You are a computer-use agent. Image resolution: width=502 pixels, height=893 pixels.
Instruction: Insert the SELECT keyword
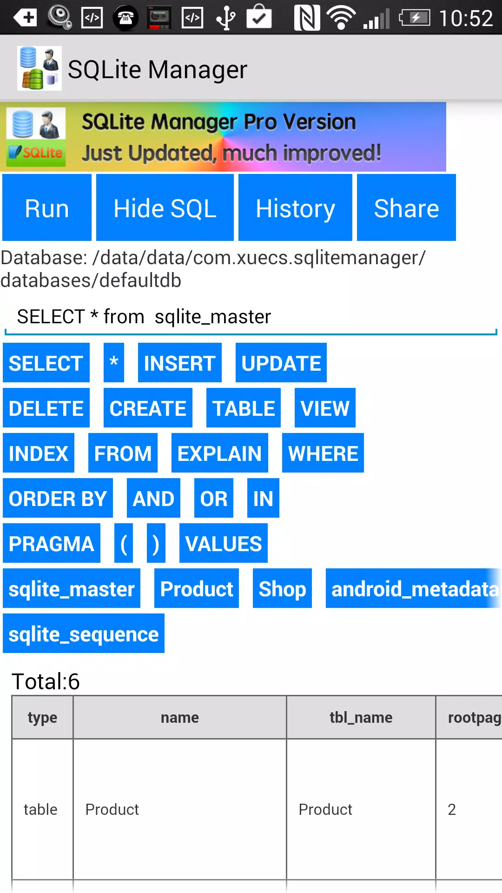pos(46,363)
